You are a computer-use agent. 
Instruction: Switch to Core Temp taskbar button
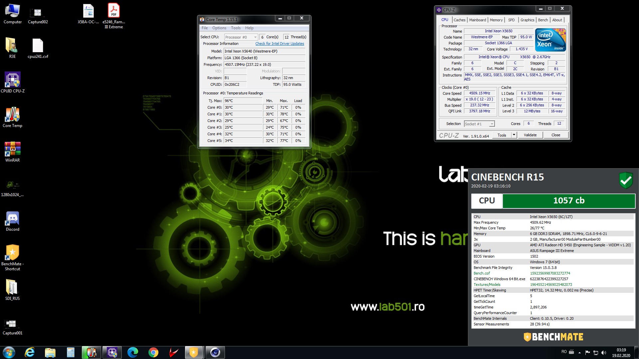click(92, 352)
